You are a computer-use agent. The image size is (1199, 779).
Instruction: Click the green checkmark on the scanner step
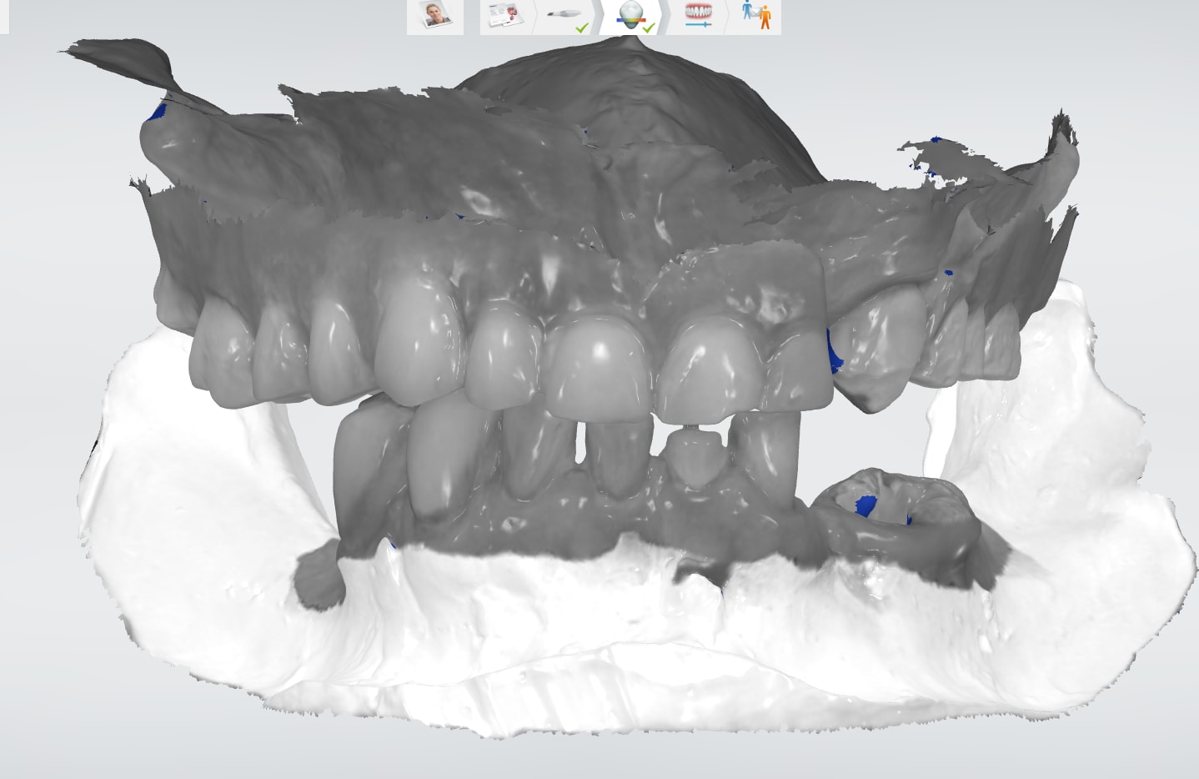[x=582, y=28]
